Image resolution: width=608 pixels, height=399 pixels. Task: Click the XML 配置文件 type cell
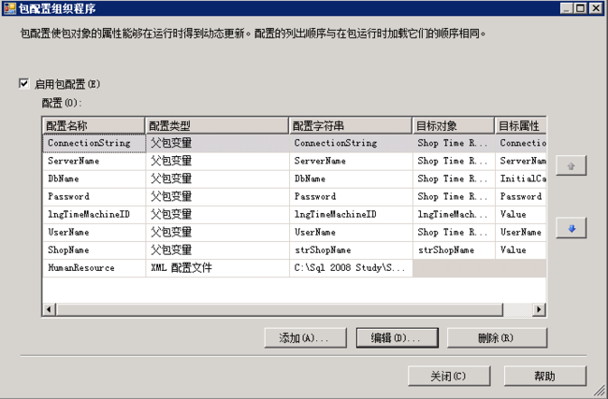(x=218, y=267)
